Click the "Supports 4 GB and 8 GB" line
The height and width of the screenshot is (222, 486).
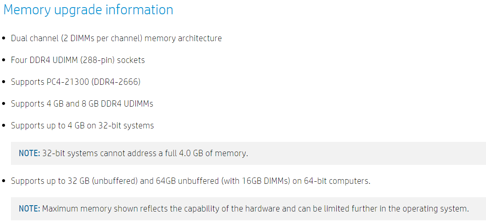click(82, 104)
